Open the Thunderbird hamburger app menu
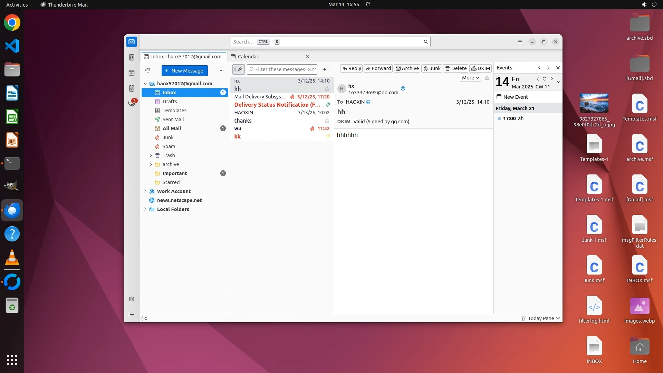663x373 pixels. click(x=520, y=42)
